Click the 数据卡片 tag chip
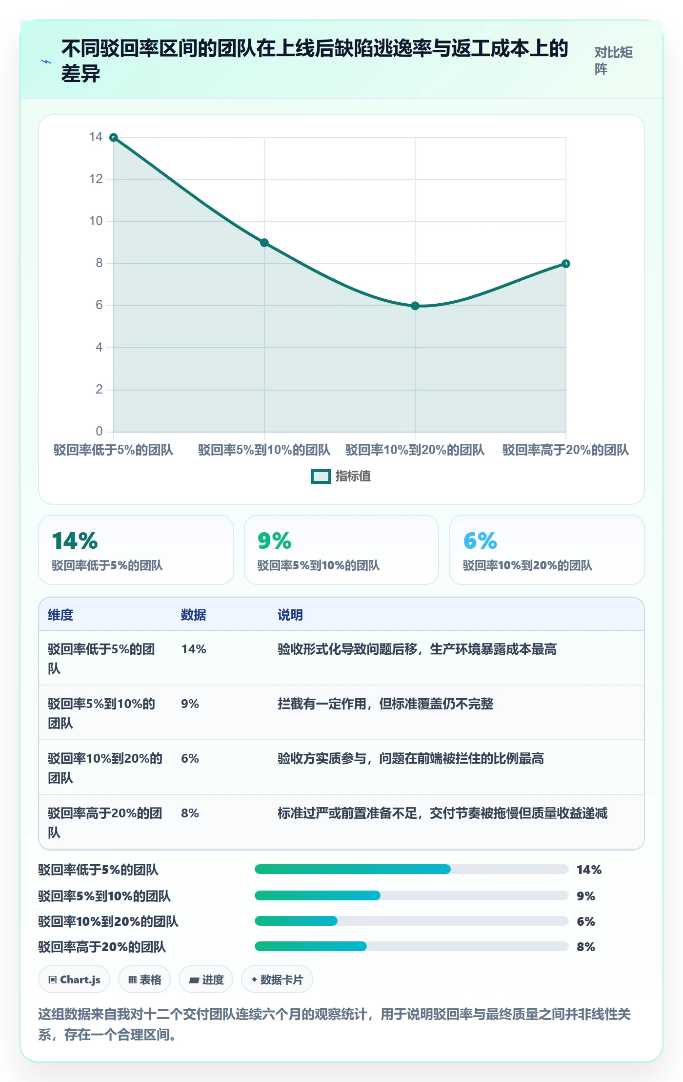Image resolution: width=683 pixels, height=1082 pixels. [277, 979]
